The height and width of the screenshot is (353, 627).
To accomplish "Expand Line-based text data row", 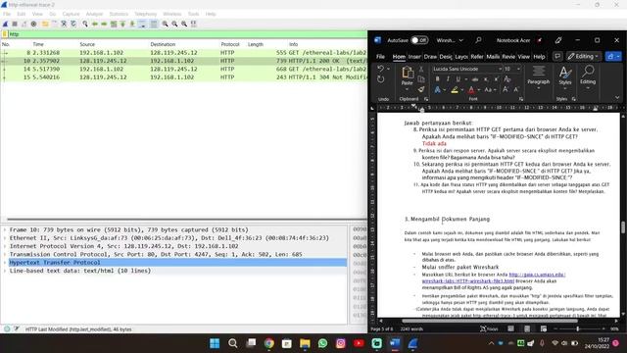I will [x=5, y=271].
